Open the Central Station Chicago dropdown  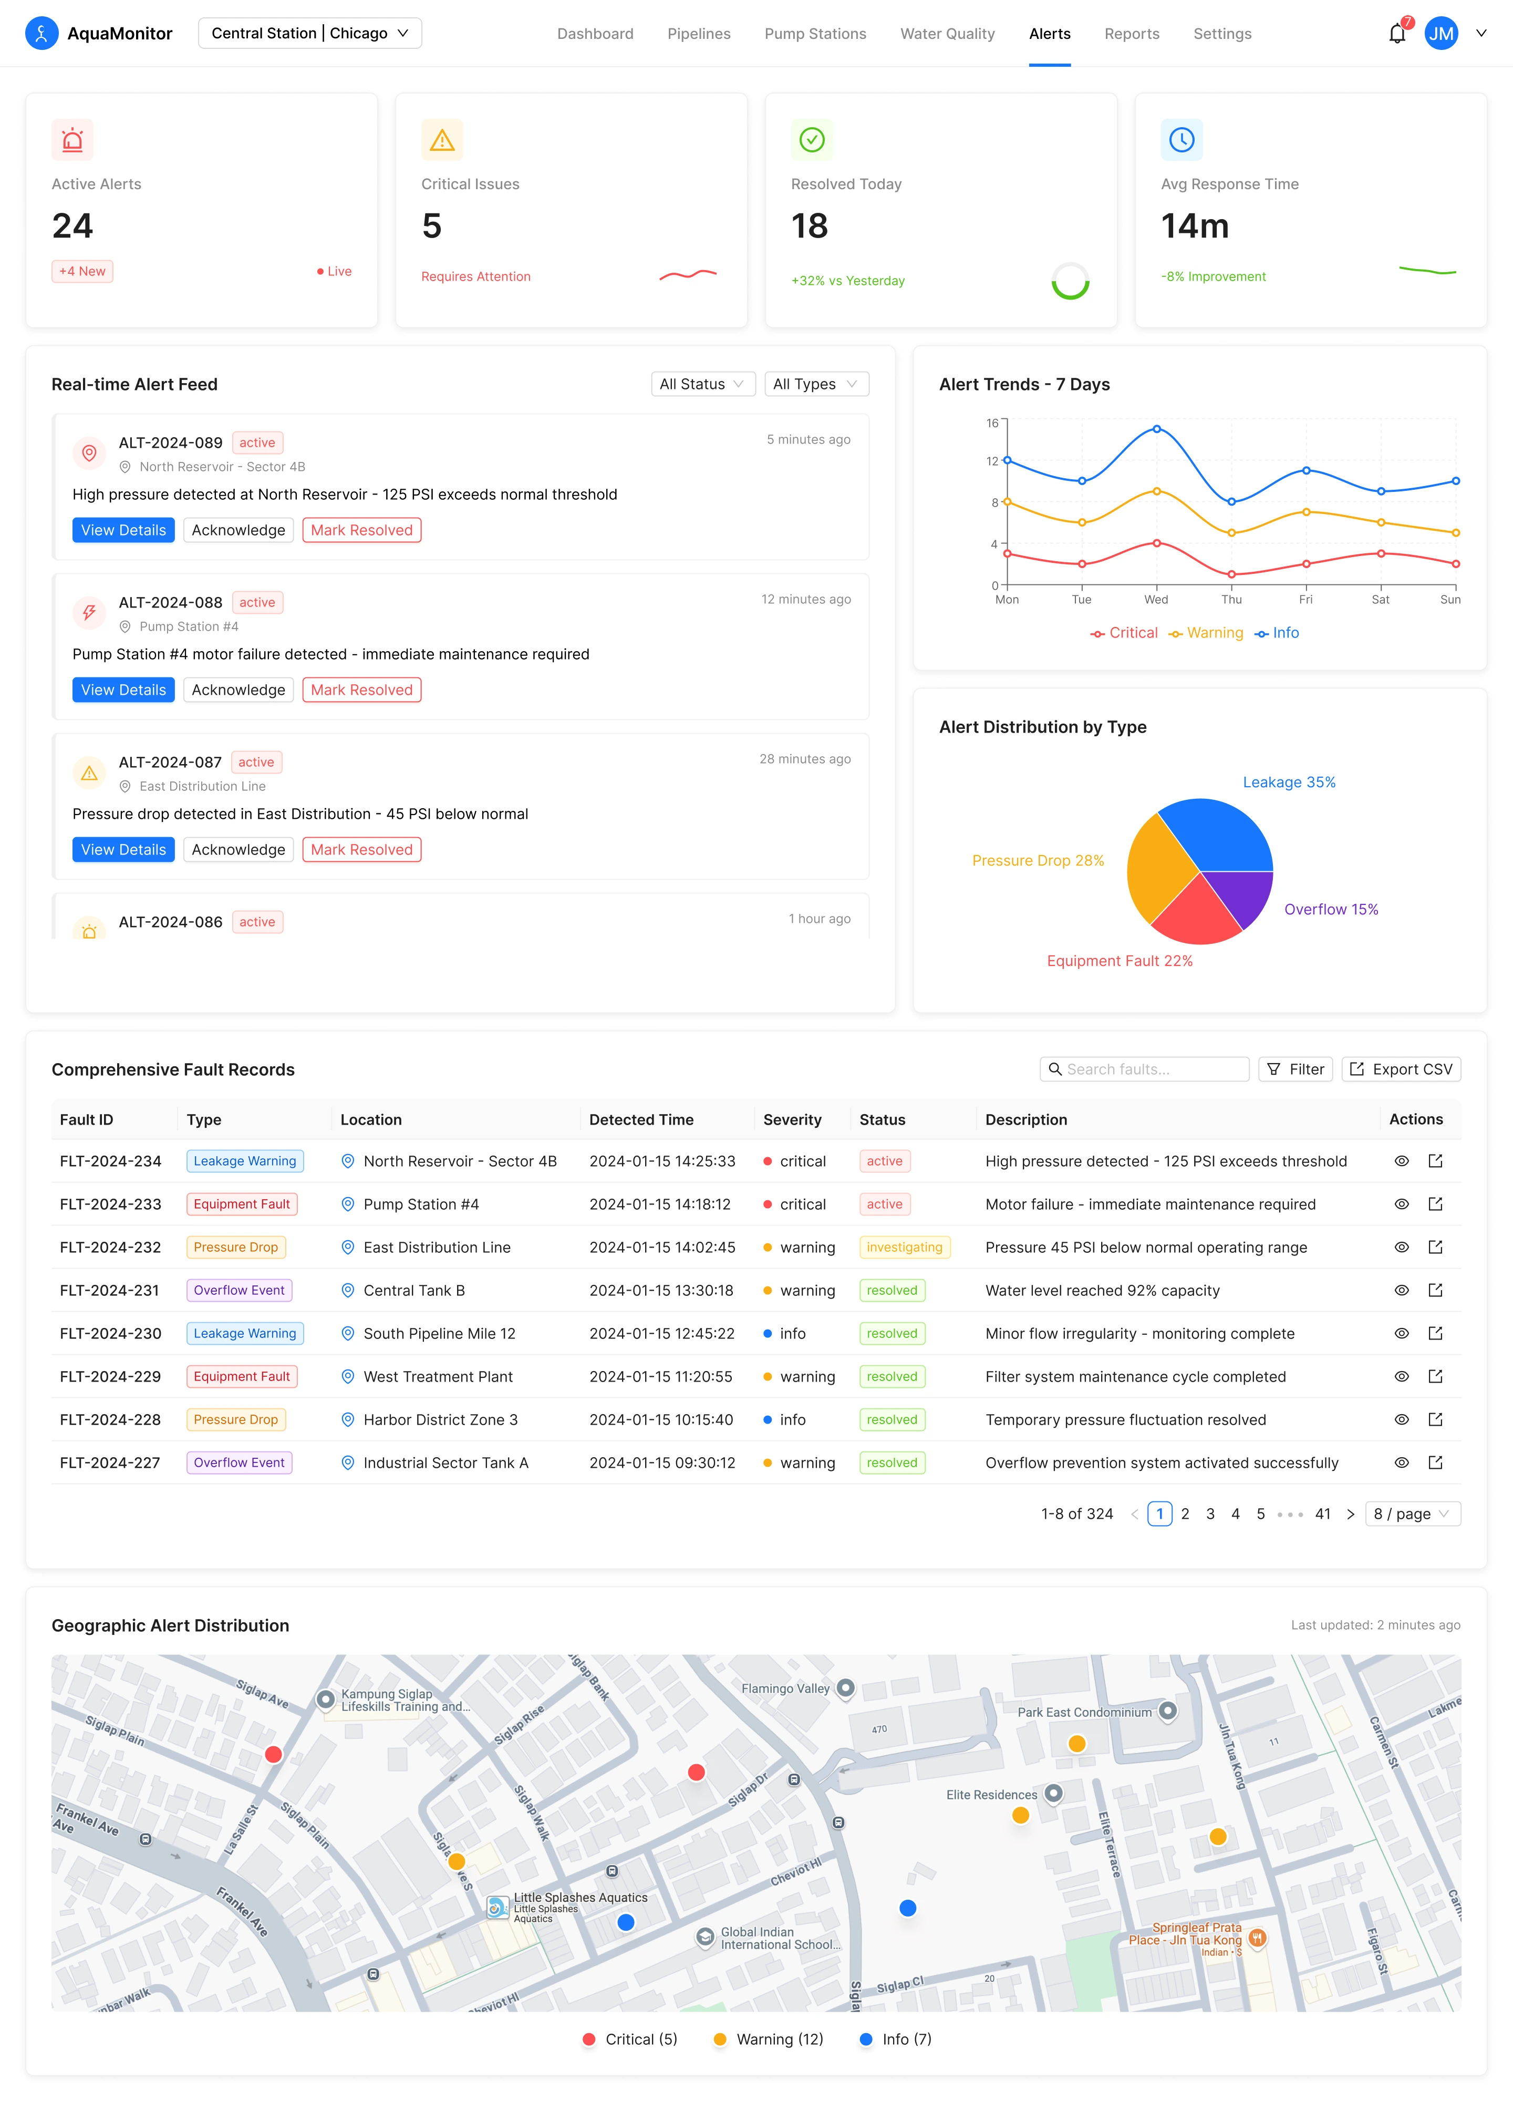[x=309, y=33]
